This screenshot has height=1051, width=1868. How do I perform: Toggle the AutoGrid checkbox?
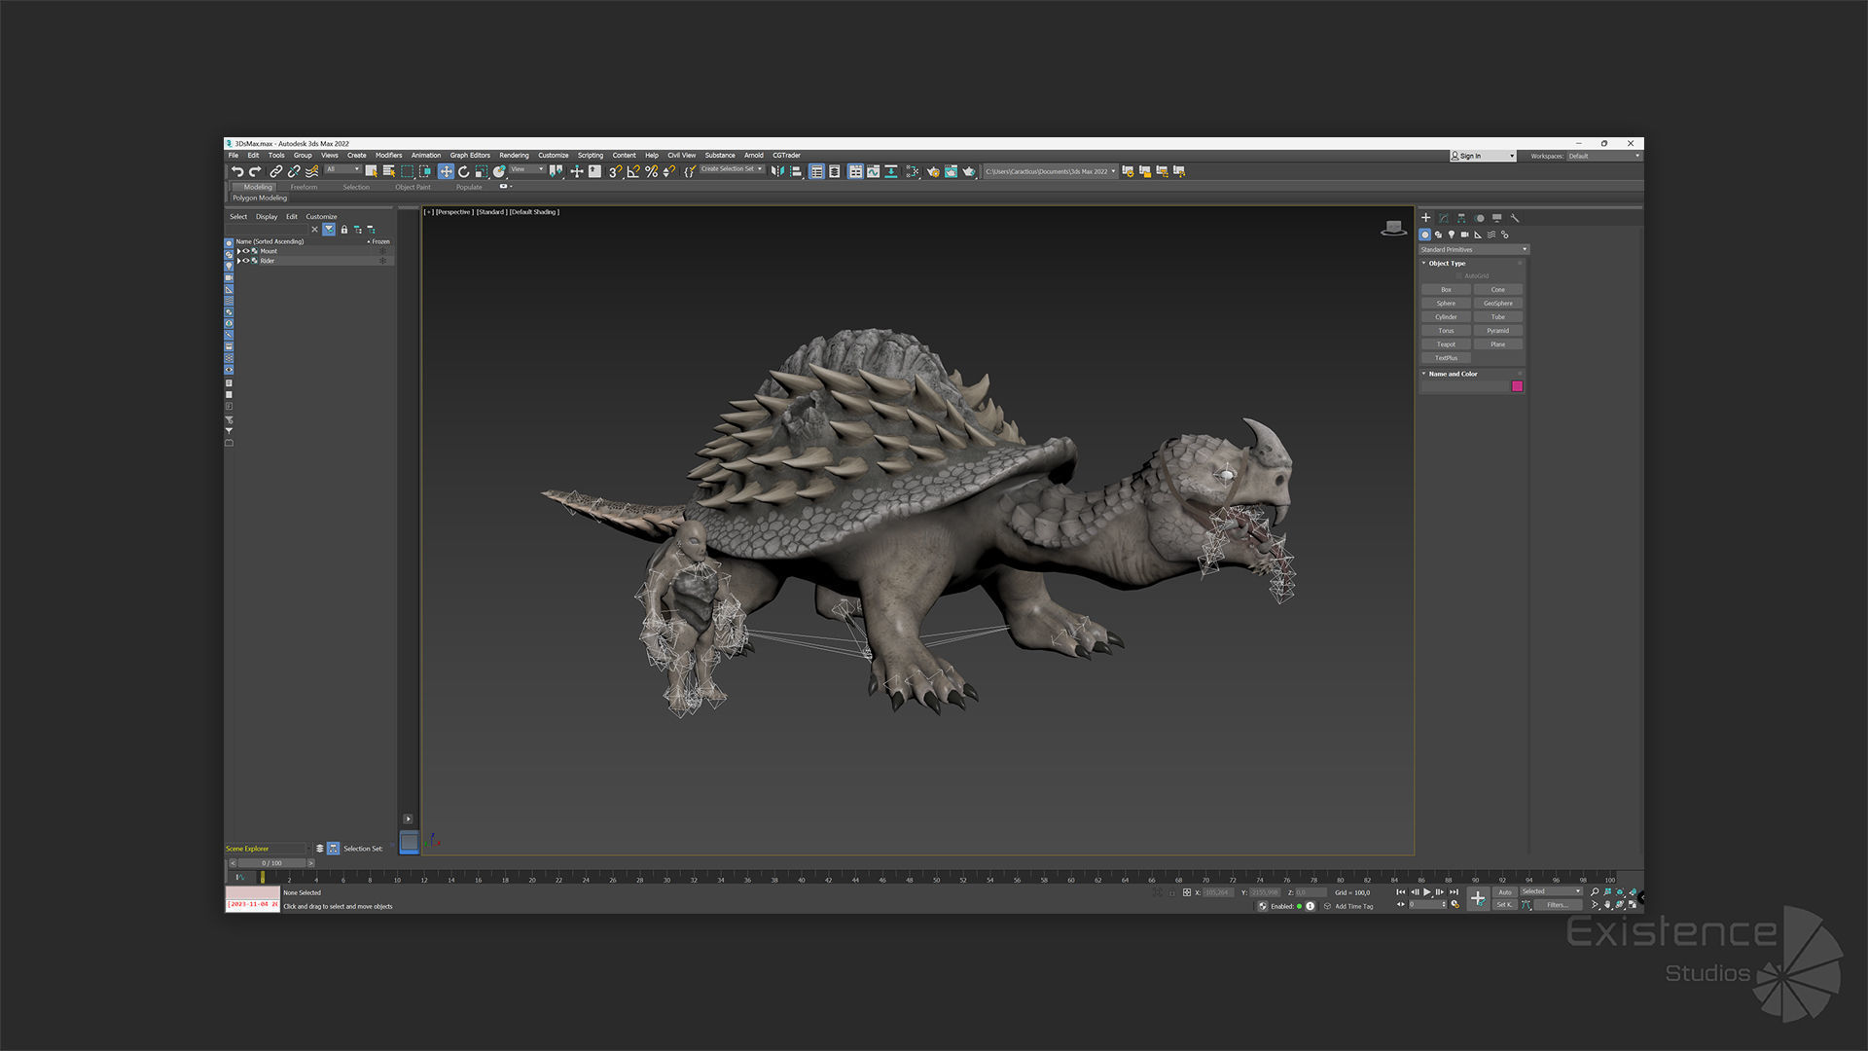click(x=1459, y=276)
